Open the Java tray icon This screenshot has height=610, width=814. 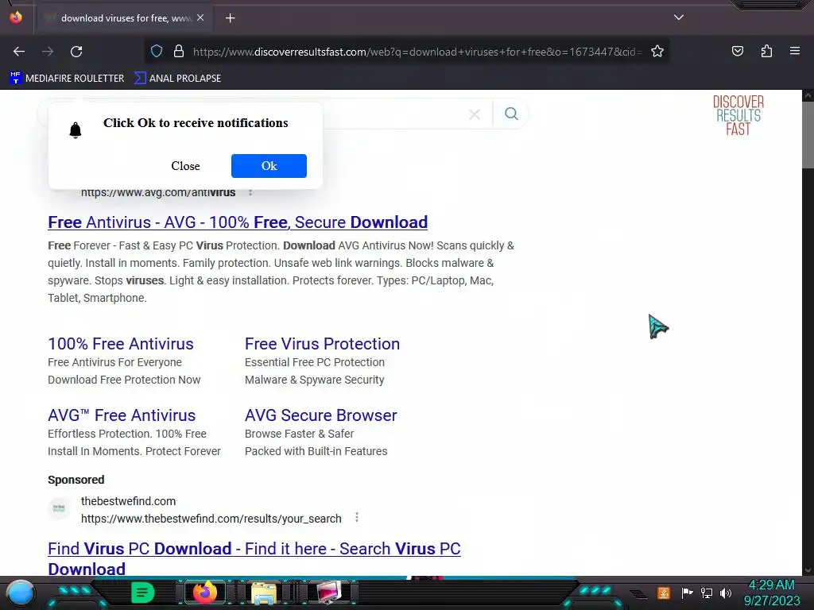coord(664,593)
